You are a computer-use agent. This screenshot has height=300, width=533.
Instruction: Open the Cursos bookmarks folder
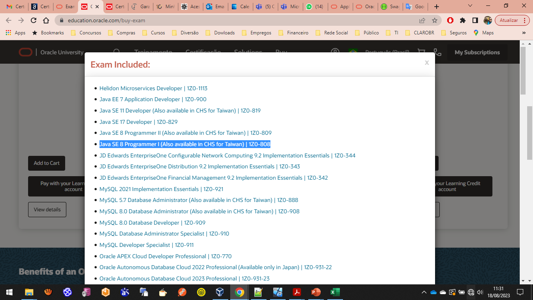click(154, 33)
